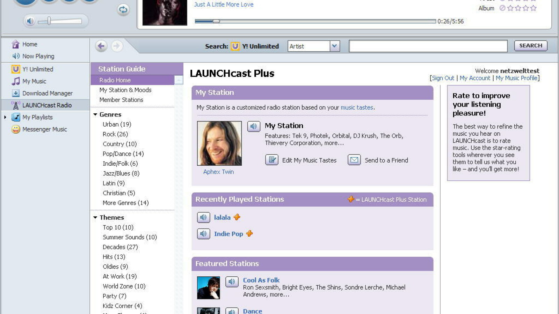559x314 pixels.
Task: Collapse the Themes section
Action: click(x=95, y=217)
